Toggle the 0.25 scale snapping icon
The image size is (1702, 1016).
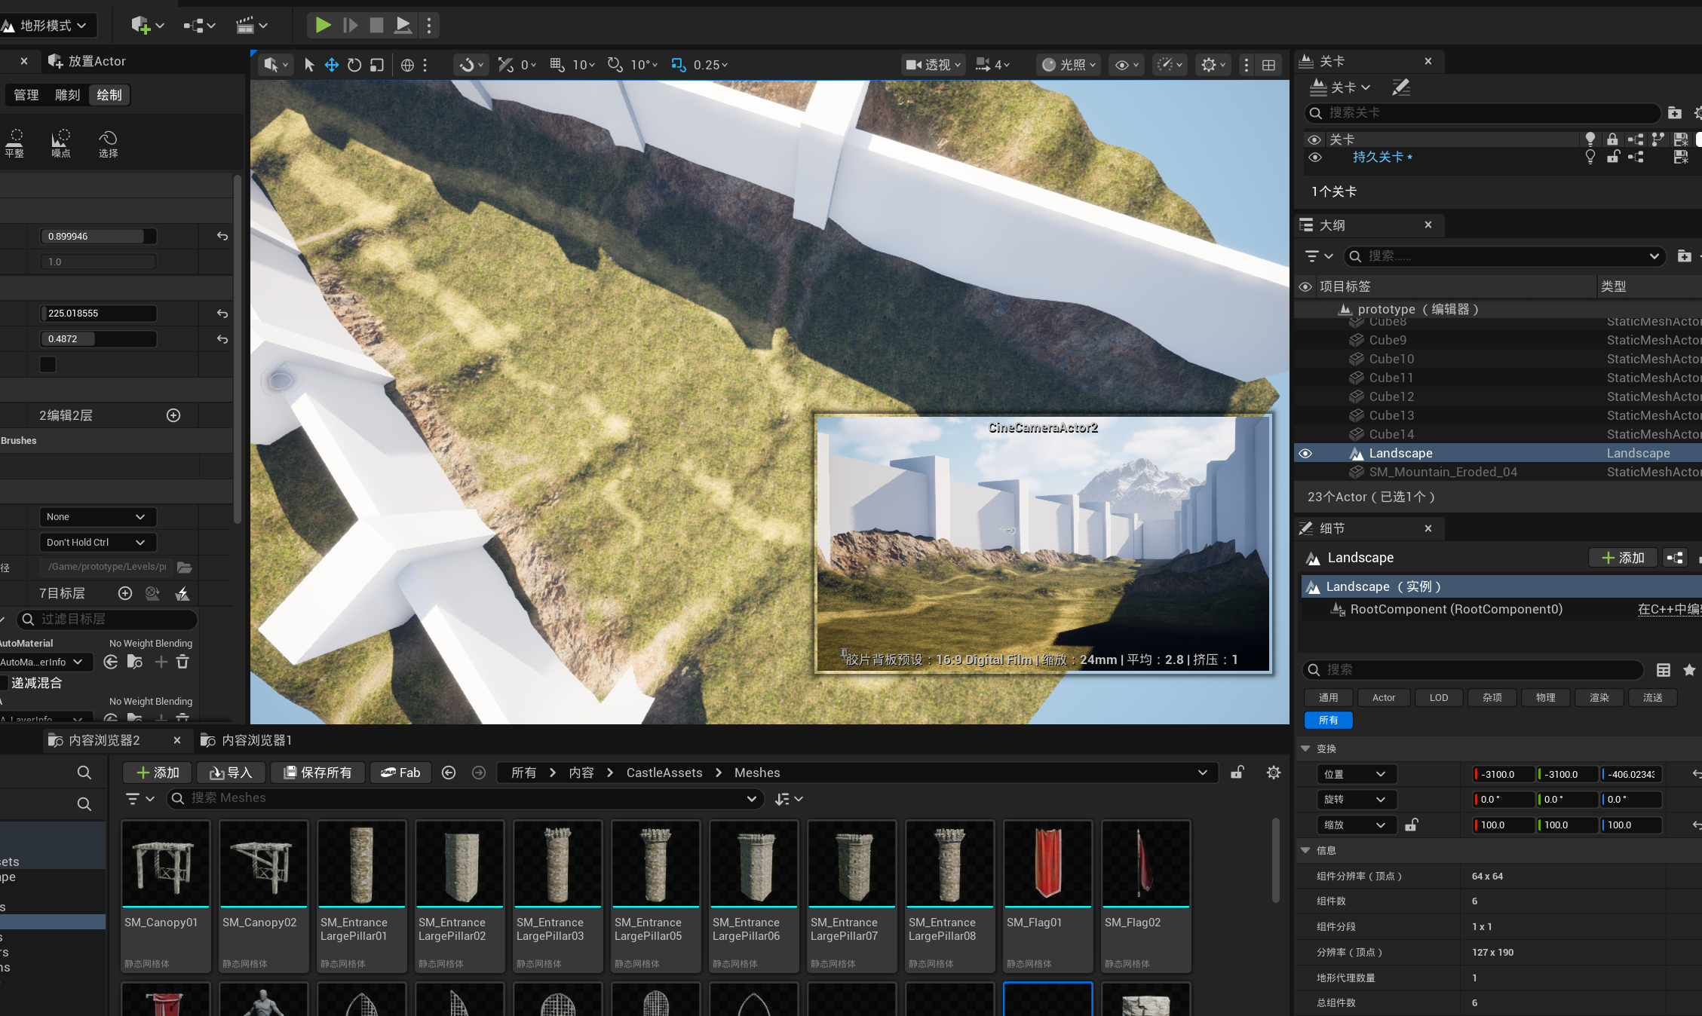679,65
